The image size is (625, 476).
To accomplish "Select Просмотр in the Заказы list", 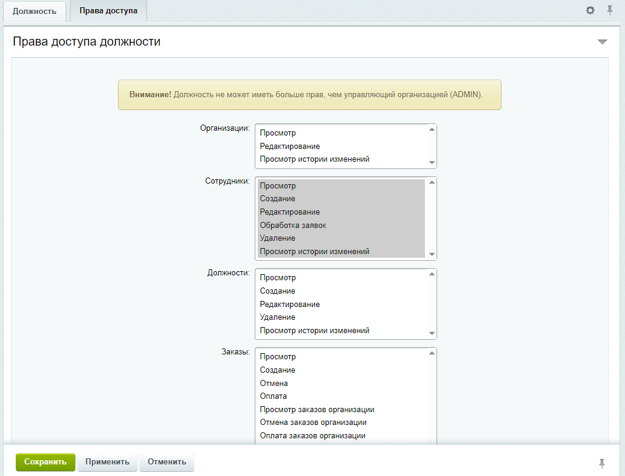I will tap(341, 356).
